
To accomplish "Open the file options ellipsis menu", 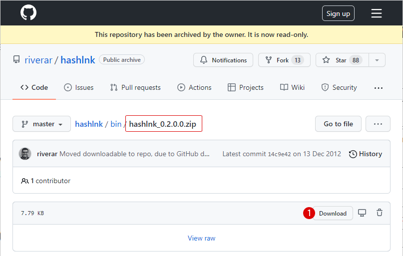I will click(x=378, y=124).
